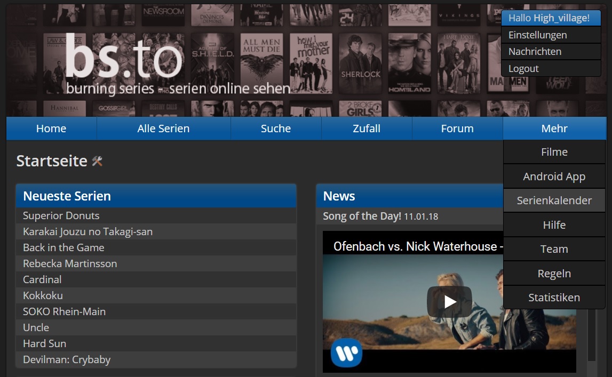Open Android App menu entry
Image resolution: width=612 pixels, height=377 pixels.
[554, 177]
